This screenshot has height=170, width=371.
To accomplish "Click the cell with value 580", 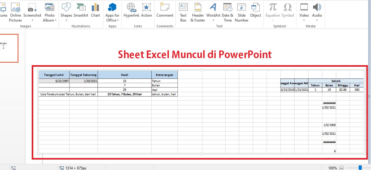I will click(357, 90).
